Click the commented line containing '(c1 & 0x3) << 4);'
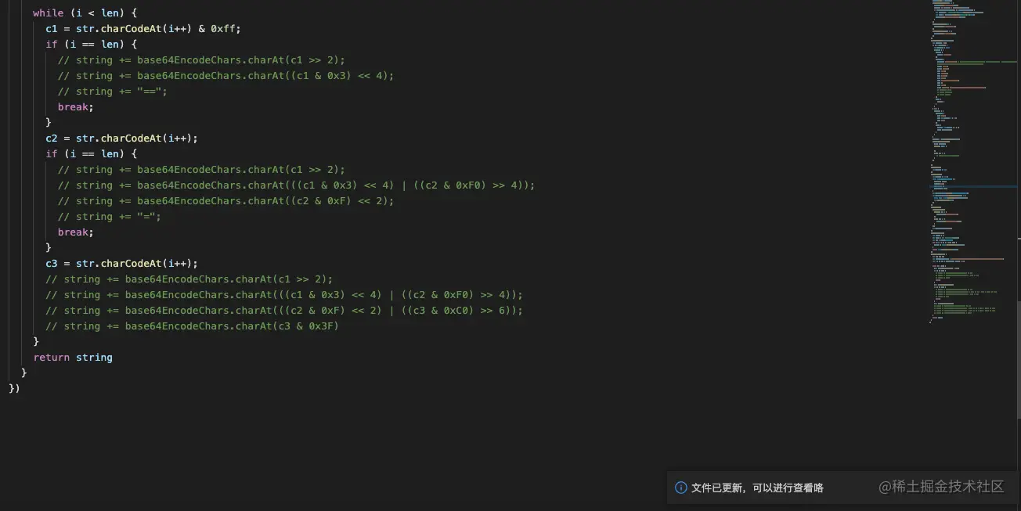 click(225, 76)
